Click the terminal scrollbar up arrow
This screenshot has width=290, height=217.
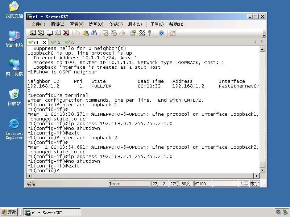262,49
